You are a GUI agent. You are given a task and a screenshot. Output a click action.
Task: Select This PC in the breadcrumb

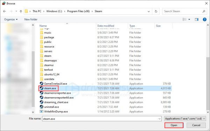point(37,11)
